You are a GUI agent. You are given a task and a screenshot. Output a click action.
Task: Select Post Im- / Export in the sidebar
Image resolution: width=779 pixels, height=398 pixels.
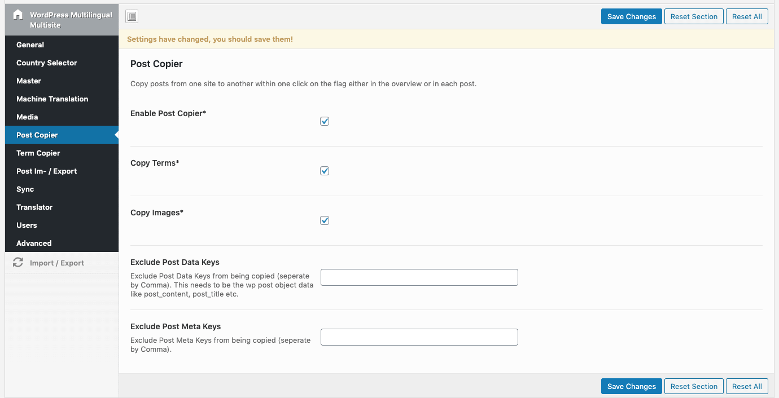(48, 171)
